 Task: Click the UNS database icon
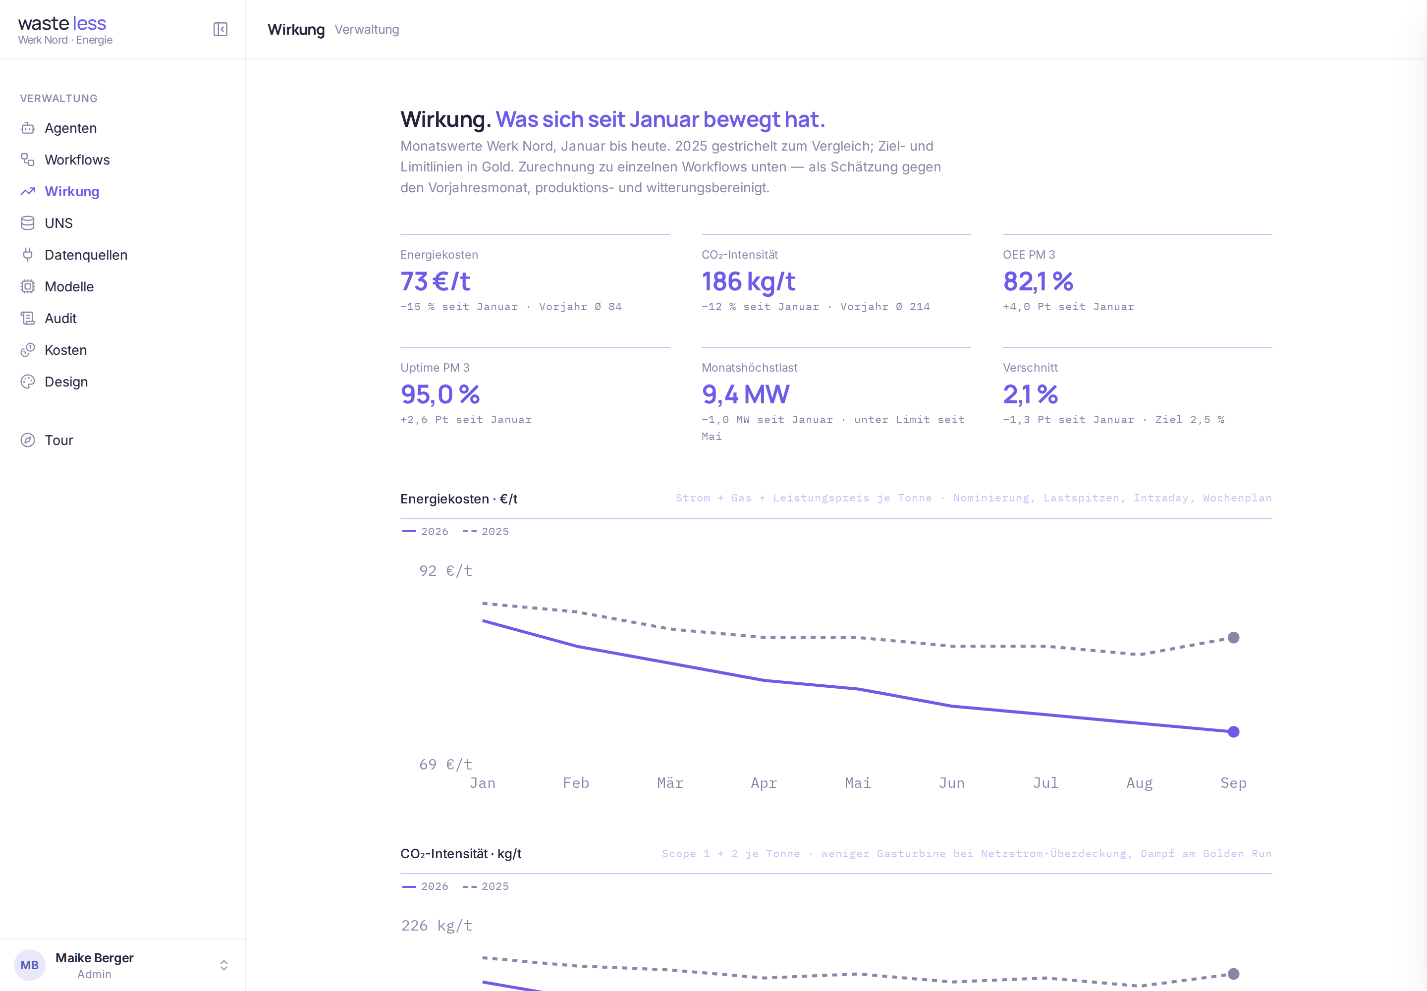(x=28, y=223)
